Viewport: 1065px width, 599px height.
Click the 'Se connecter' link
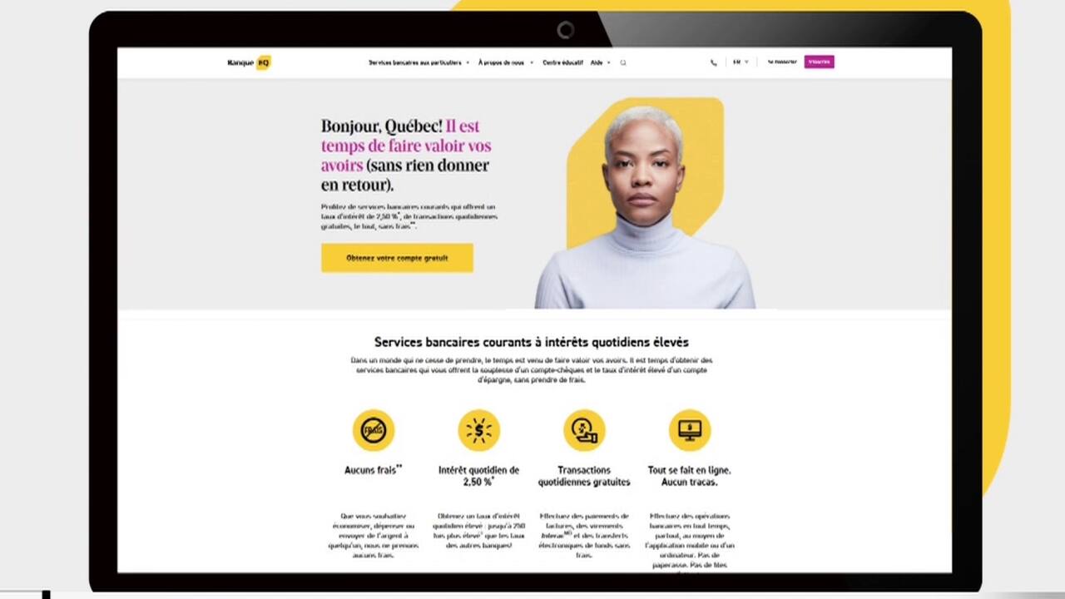coord(782,62)
